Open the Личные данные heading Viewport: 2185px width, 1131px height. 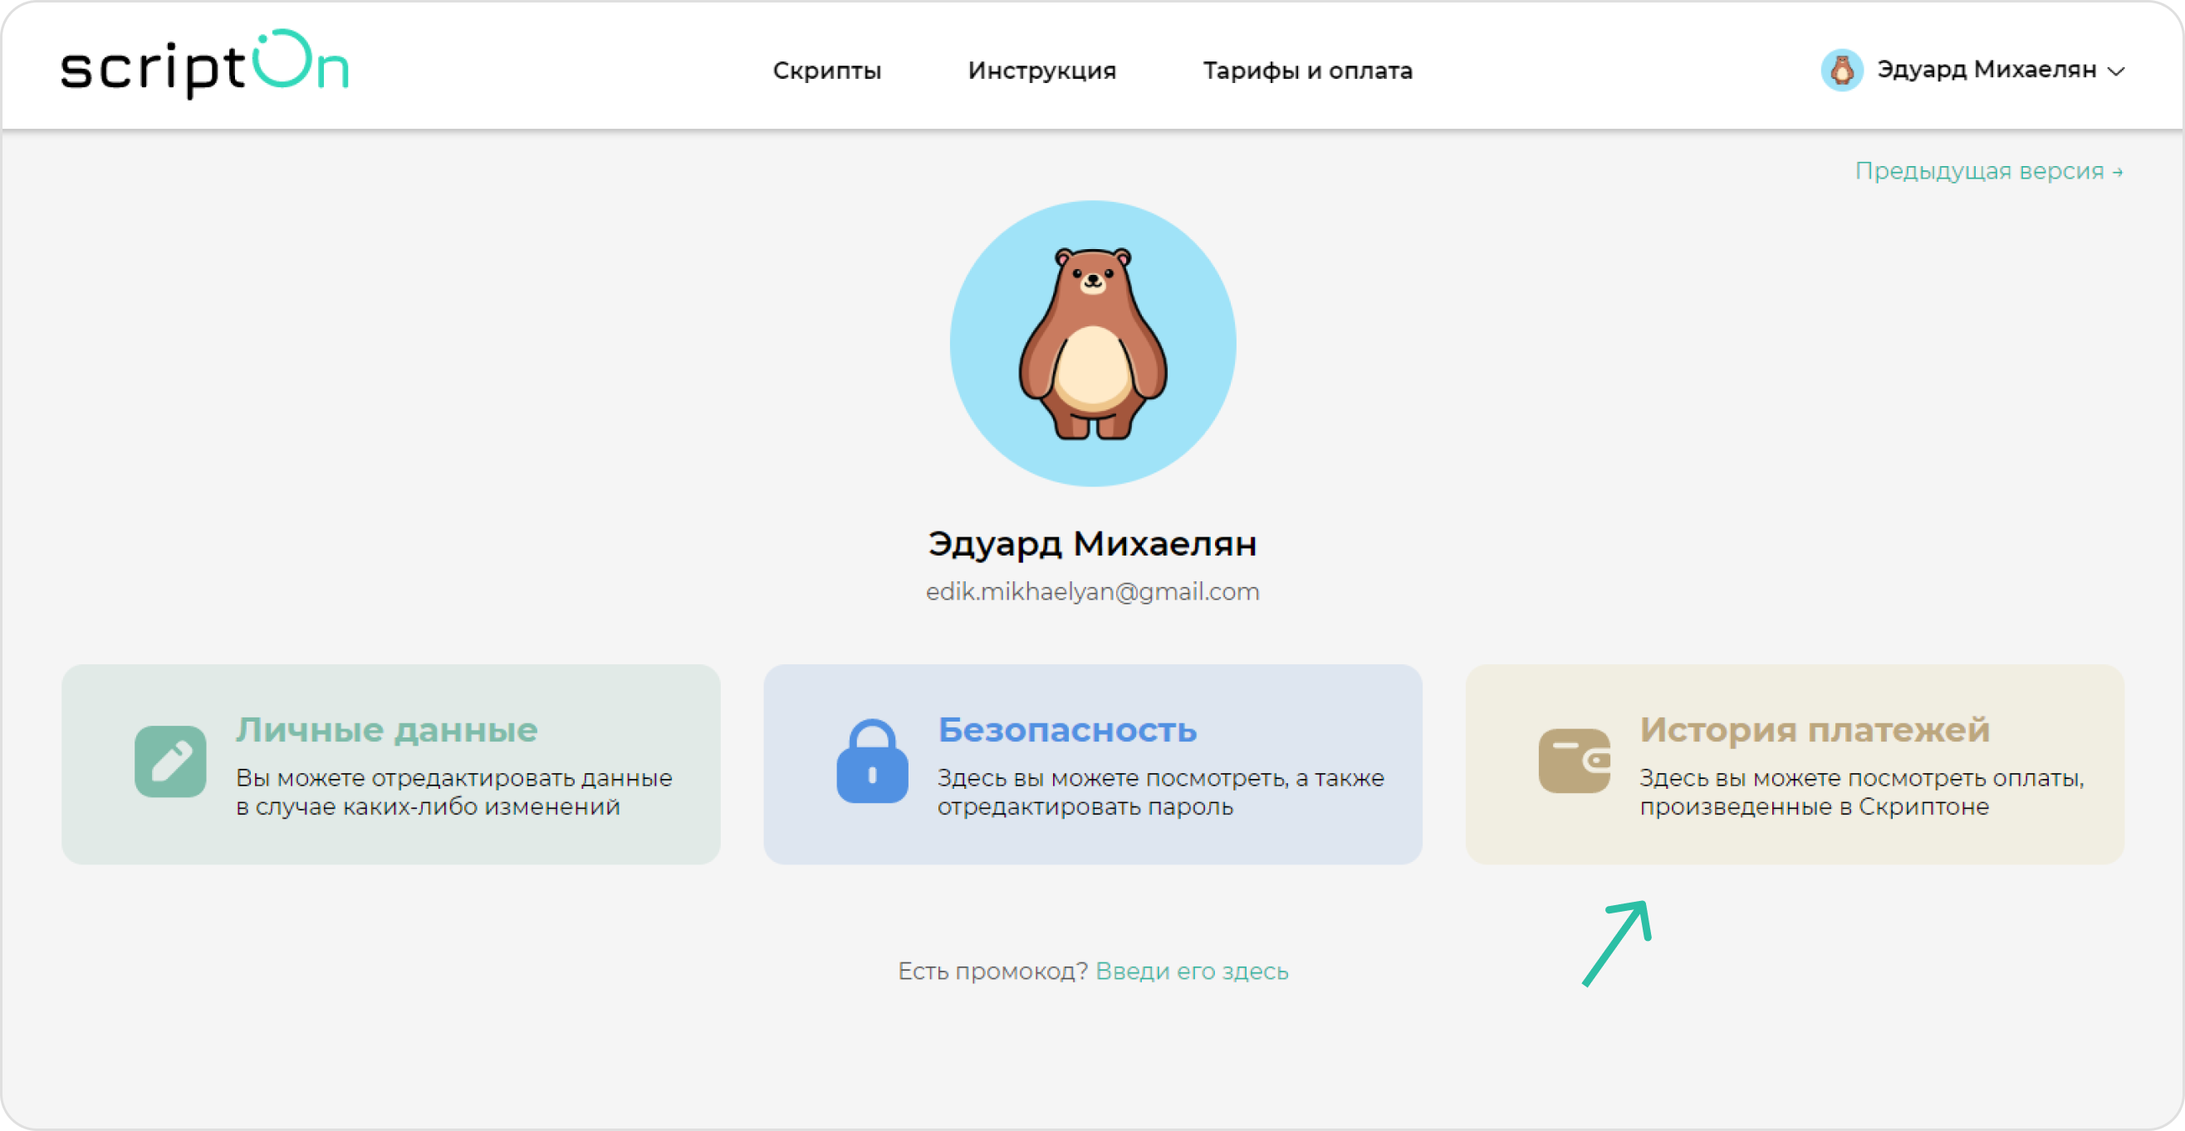387,730
